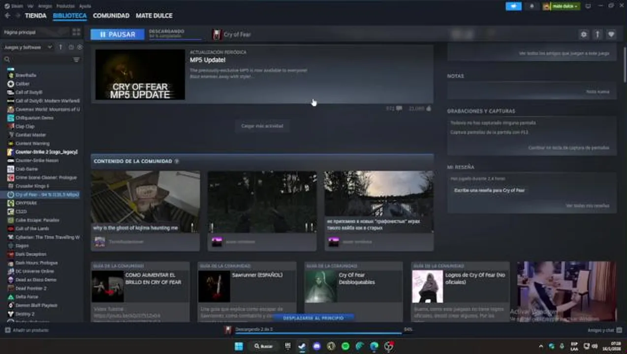Viewport: 627px width, 354px height.
Task: Open the Ver menu
Action: click(31, 6)
